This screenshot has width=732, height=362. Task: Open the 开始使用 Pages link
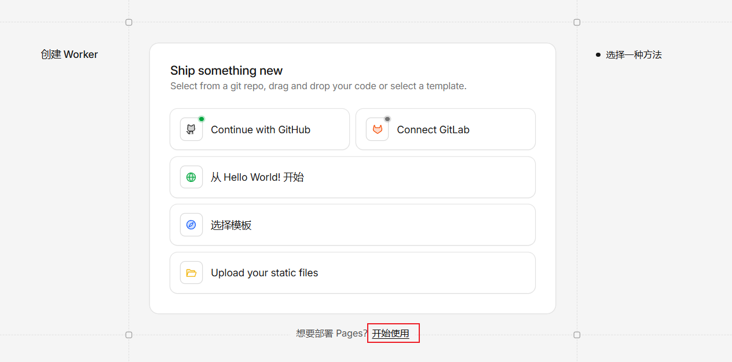coord(391,334)
